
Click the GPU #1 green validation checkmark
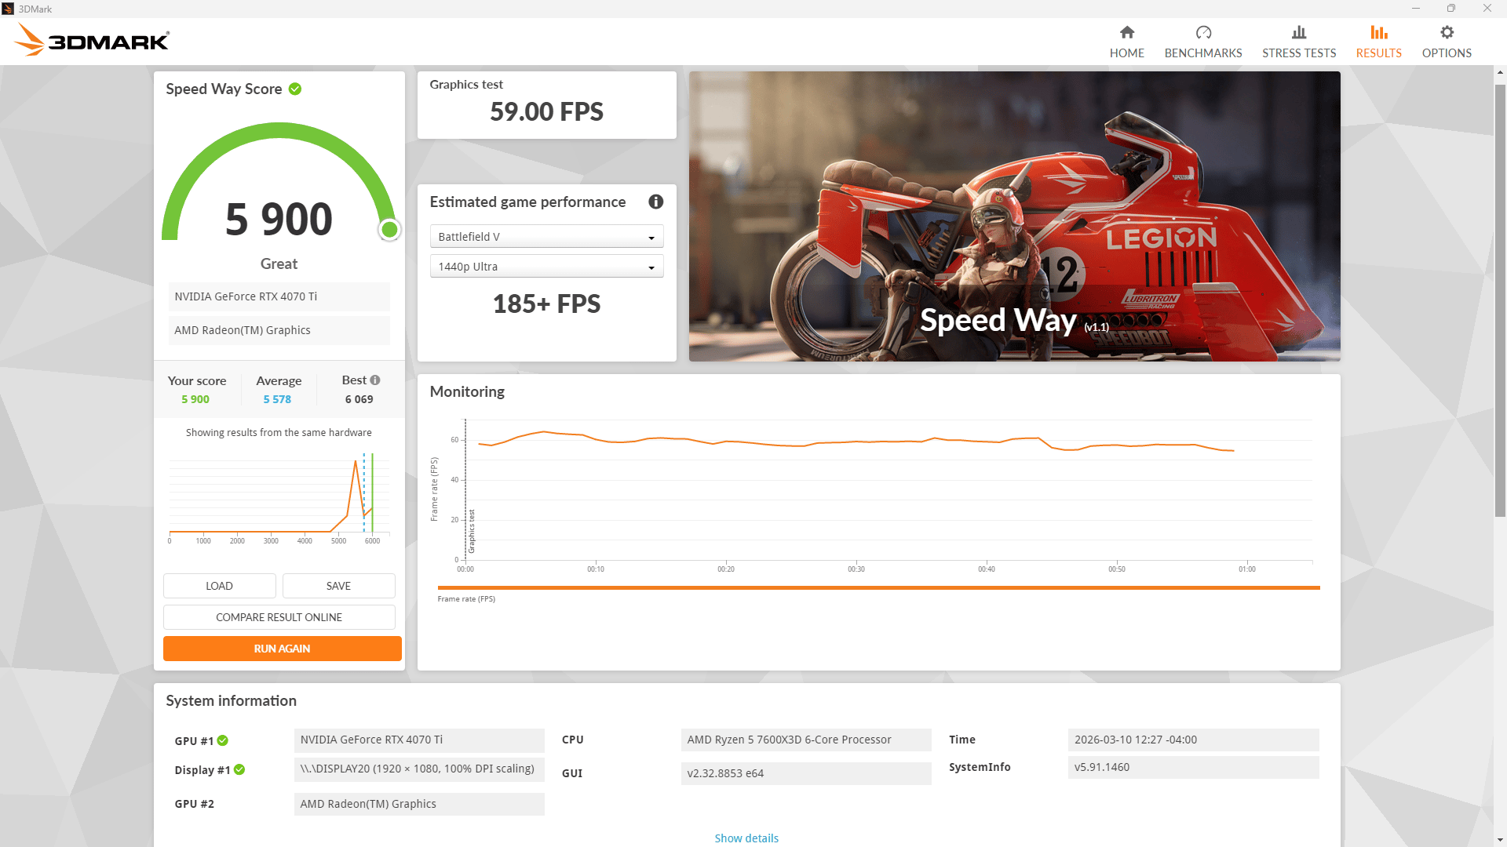pos(223,740)
